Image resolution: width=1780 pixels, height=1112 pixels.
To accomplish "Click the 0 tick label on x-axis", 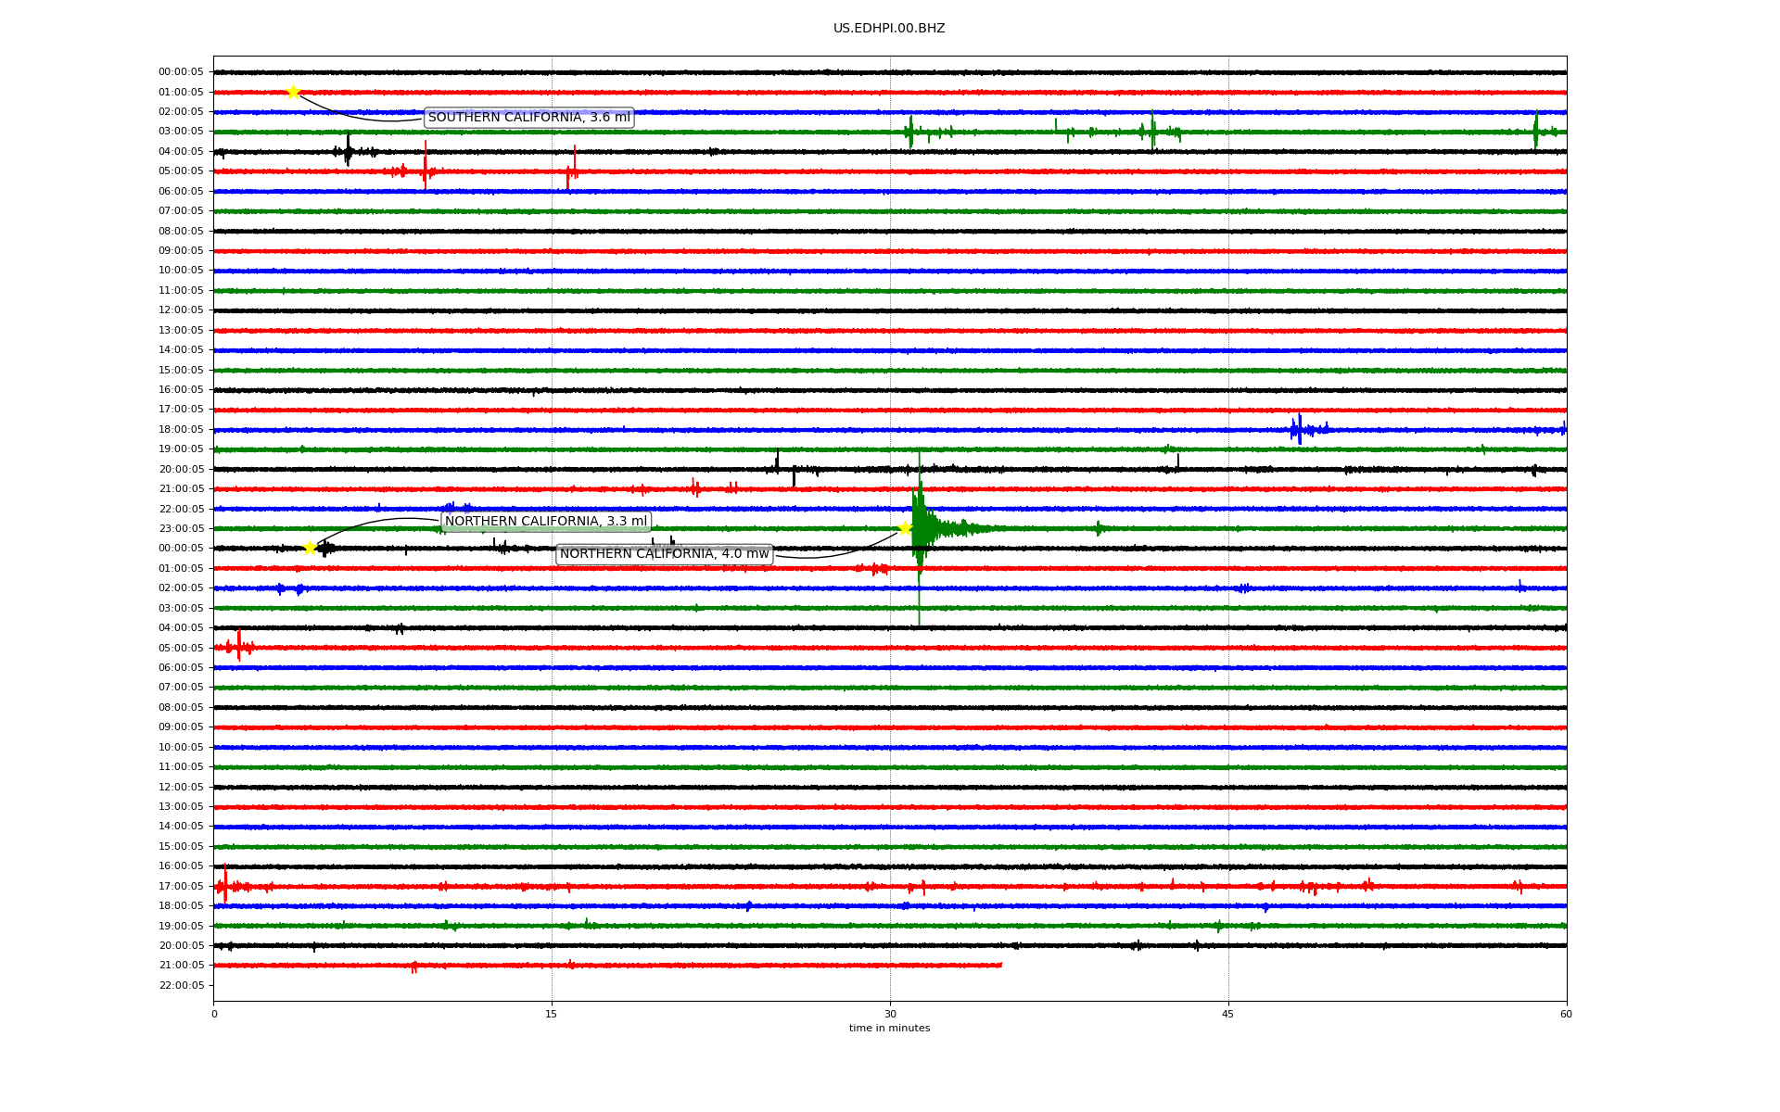I will (x=214, y=1014).
